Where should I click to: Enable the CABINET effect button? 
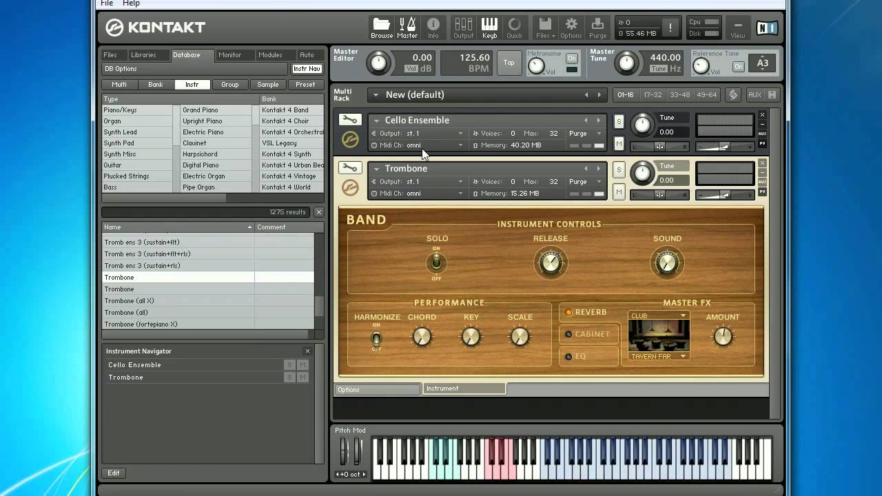point(588,335)
